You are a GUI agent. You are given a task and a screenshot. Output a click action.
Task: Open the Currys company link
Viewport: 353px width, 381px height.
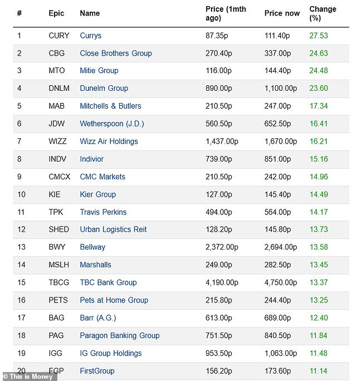coord(91,36)
